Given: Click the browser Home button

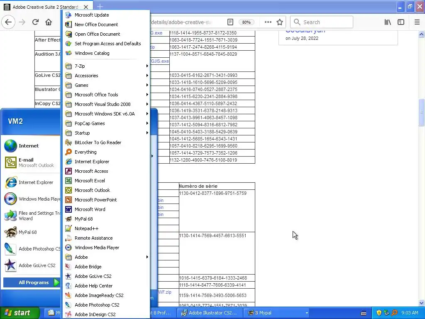Looking at the screenshot, I should coord(49,22).
